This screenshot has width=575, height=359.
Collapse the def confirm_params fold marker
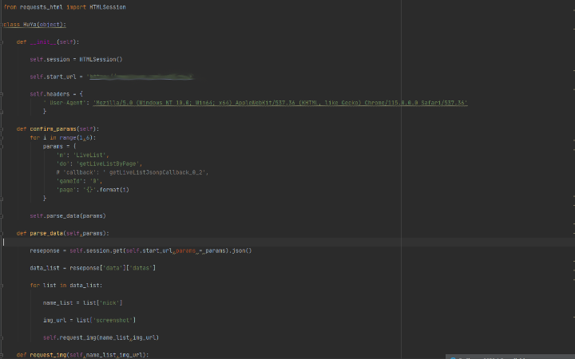[x=2, y=129]
